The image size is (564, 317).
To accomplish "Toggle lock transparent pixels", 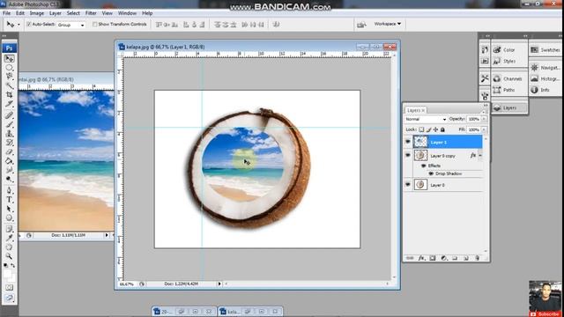I will coord(421,129).
